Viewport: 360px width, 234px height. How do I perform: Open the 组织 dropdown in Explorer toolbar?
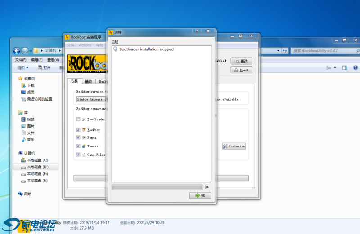pyautogui.click(x=23, y=68)
